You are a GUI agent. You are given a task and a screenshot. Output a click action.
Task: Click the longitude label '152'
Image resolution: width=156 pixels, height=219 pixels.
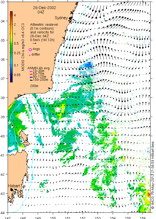click(x=83, y=218)
